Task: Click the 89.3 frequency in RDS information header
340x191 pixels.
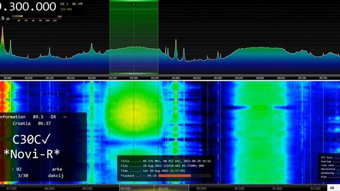Action: [x=38, y=117]
